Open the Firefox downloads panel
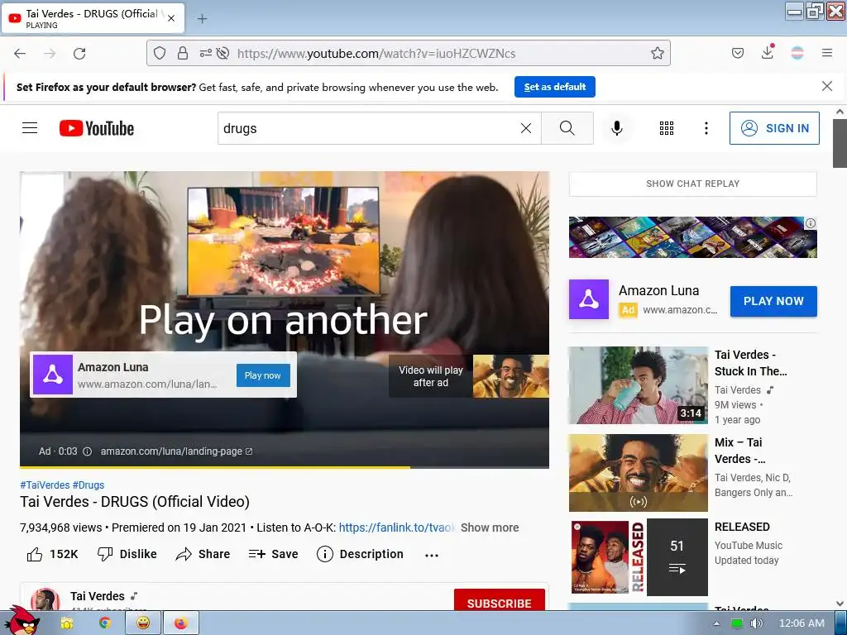Image resolution: width=847 pixels, height=635 pixels. [767, 52]
